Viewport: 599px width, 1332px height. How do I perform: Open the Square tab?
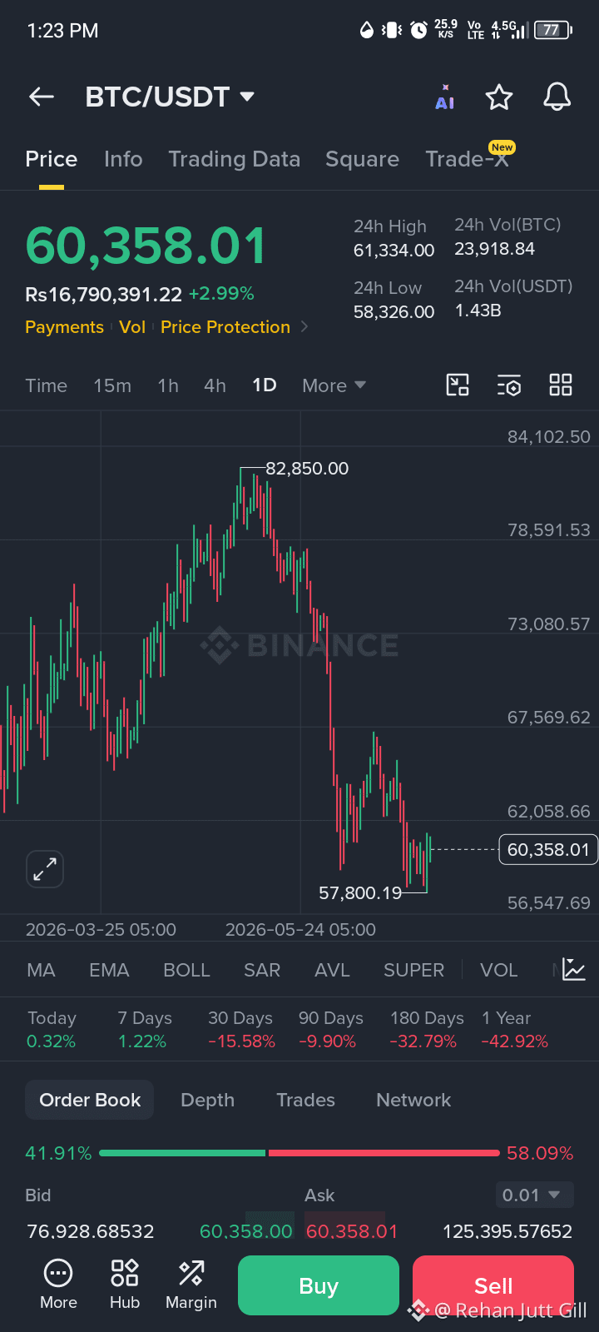363,159
